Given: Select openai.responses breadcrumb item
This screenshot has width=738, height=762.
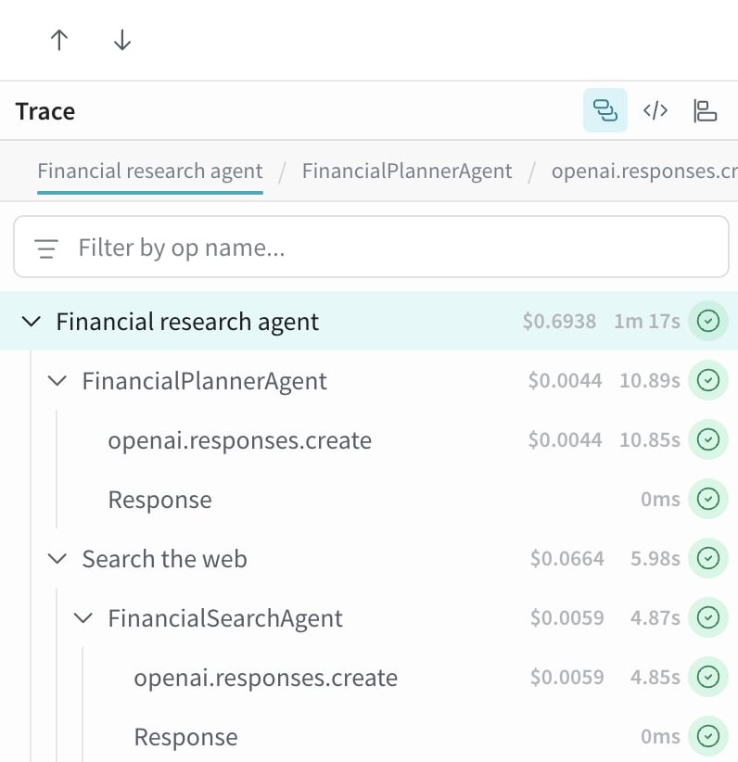Looking at the screenshot, I should pyautogui.click(x=644, y=171).
